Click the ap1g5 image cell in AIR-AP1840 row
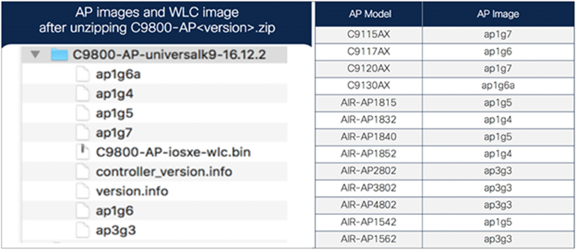This screenshot has width=576, height=250. pos(498,136)
